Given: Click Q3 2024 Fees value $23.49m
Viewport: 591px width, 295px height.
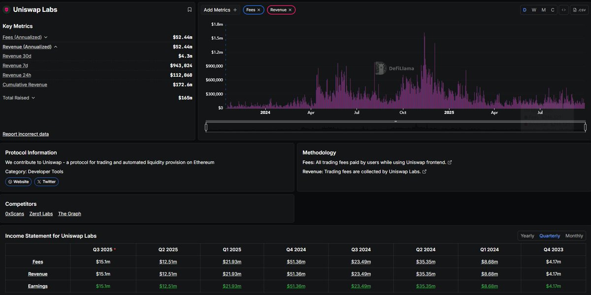Looking at the screenshot, I should [361, 262].
